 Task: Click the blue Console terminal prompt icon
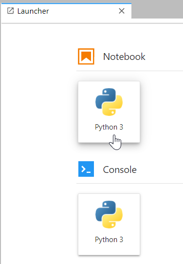[86, 169]
